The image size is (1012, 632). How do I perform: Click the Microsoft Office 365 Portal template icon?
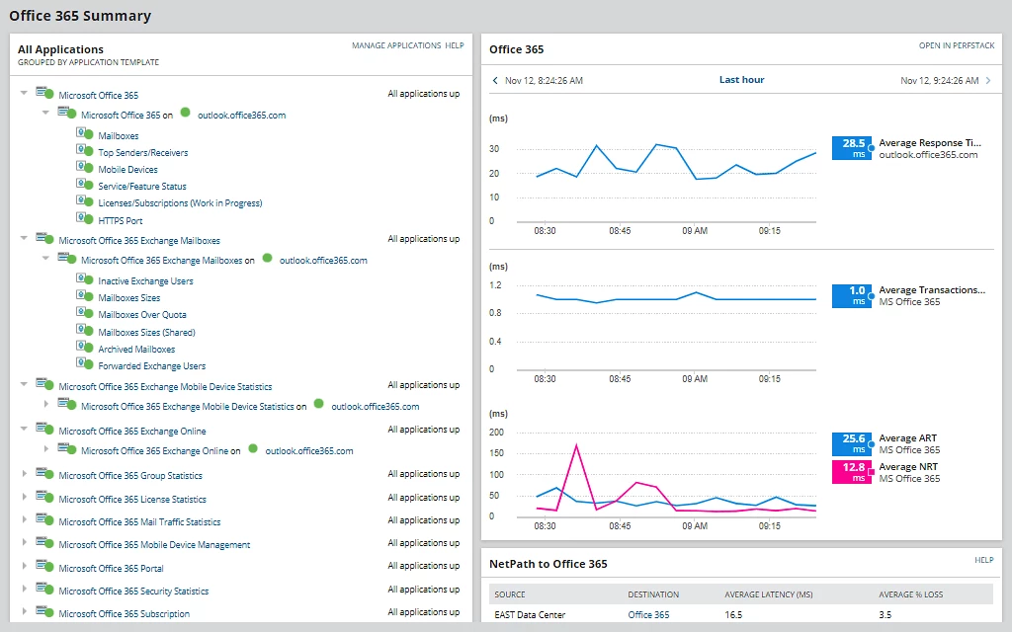[x=43, y=567]
